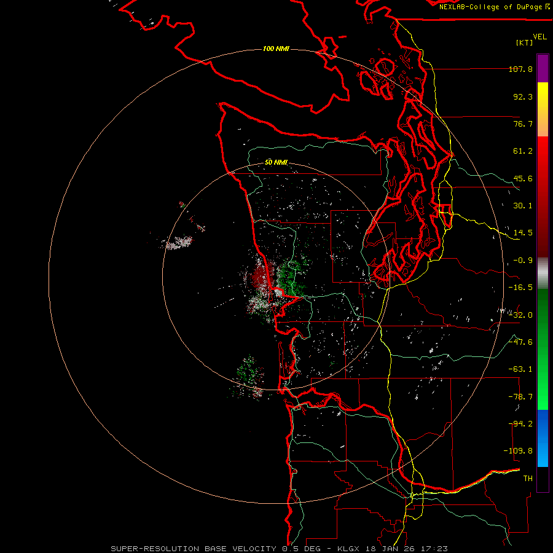
Task: Click the 100 NMI range ring label
Action: click(276, 49)
